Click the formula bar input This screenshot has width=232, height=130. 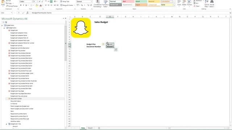129,13
